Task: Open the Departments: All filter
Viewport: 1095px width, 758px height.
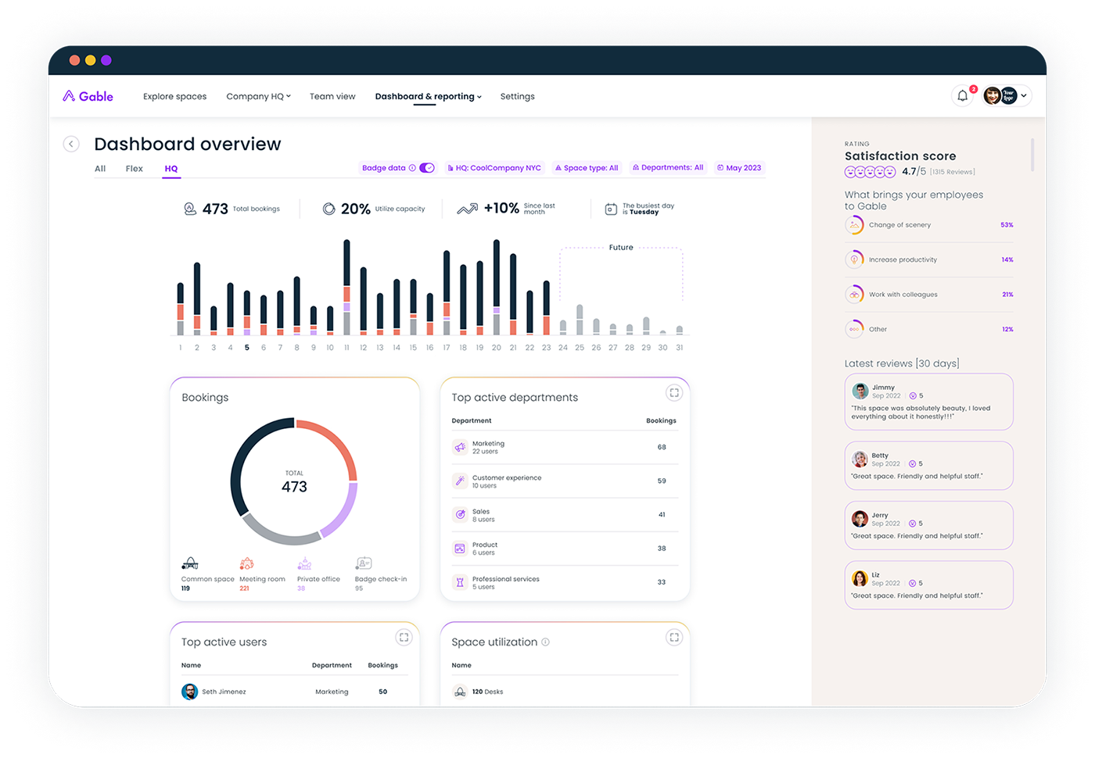Action: point(668,168)
